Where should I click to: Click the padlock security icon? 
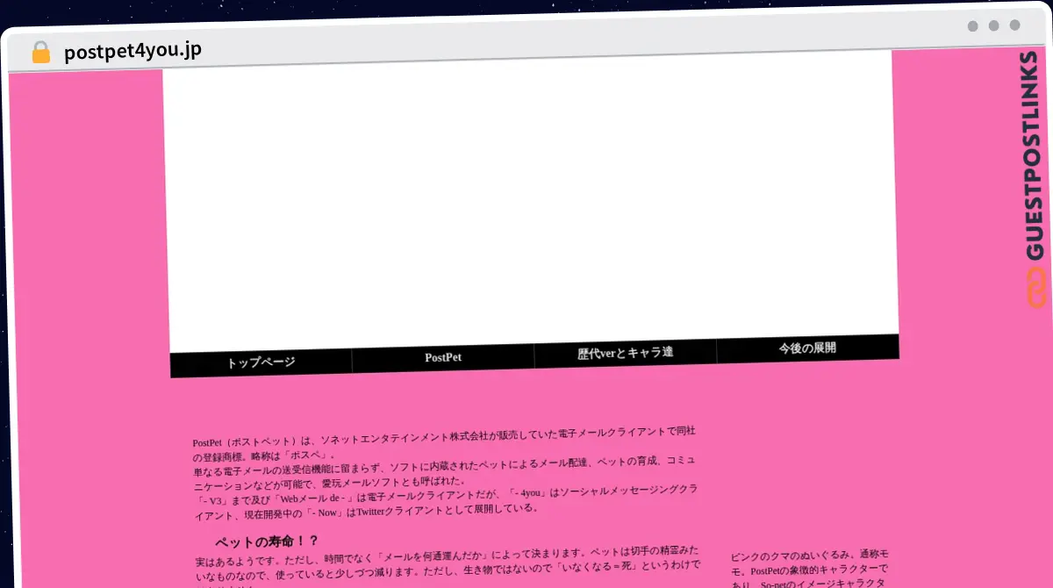click(x=40, y=53)
